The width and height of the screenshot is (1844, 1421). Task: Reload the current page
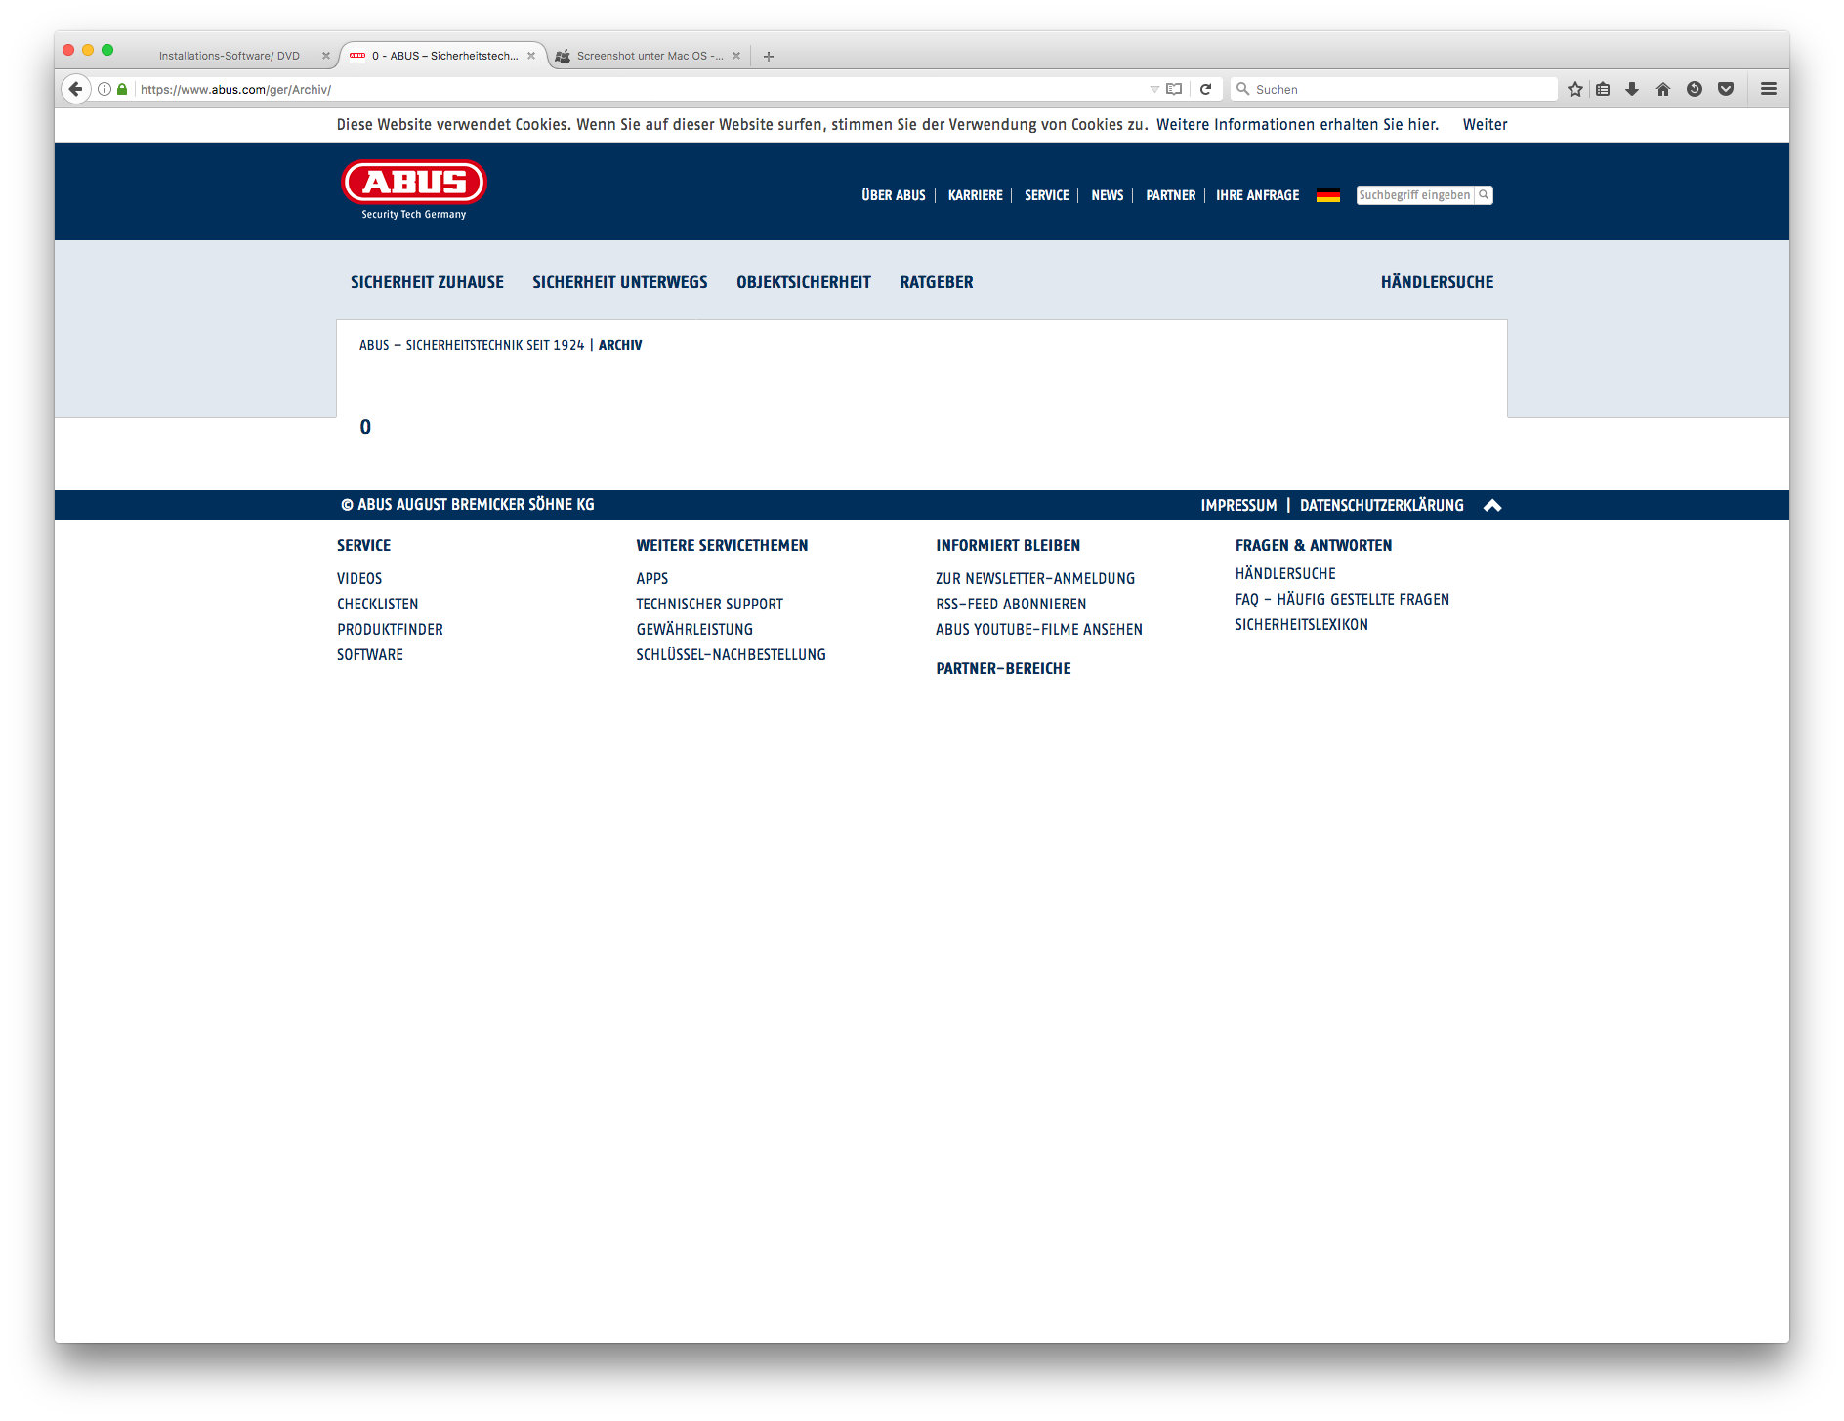pyautogui.click(x=1205, y=89)
